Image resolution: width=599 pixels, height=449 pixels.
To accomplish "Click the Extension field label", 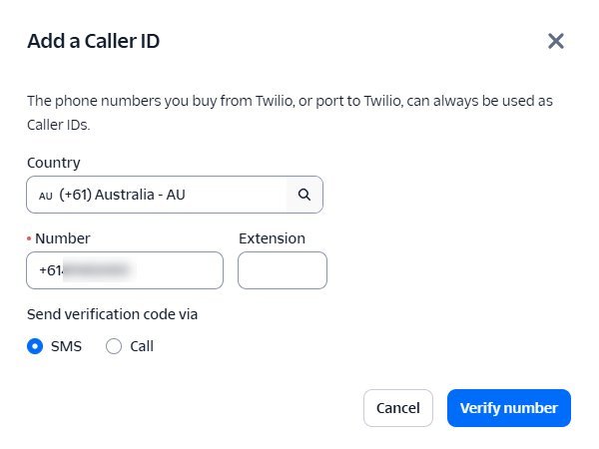I will 272,238.
